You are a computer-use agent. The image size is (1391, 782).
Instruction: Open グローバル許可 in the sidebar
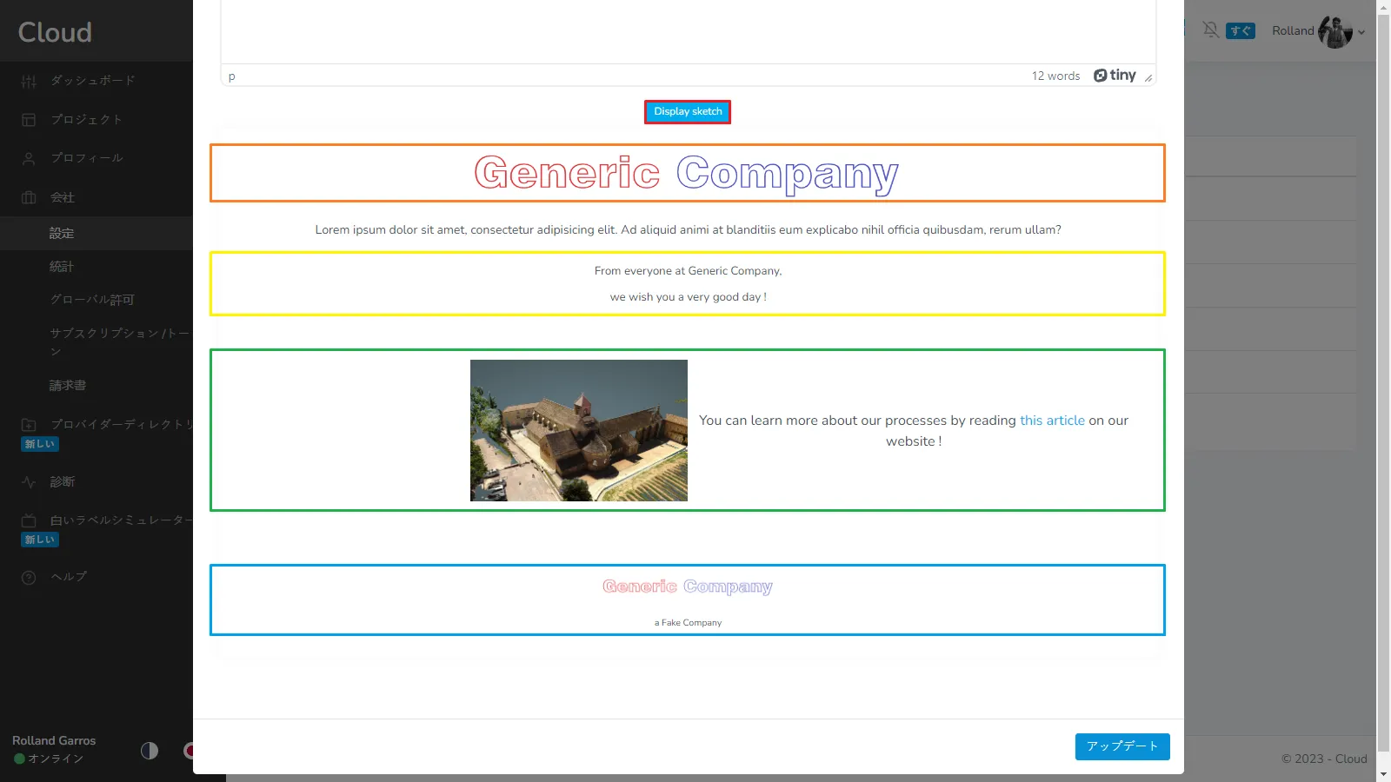[92, 300]
